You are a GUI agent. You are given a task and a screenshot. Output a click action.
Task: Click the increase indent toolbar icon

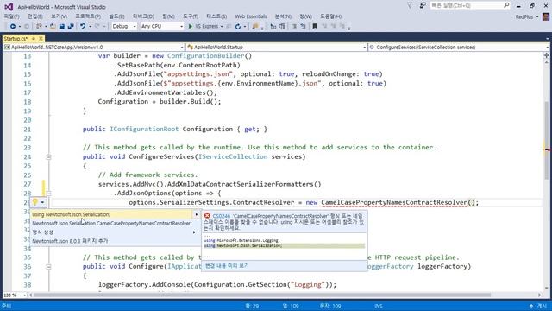(282, 27)
